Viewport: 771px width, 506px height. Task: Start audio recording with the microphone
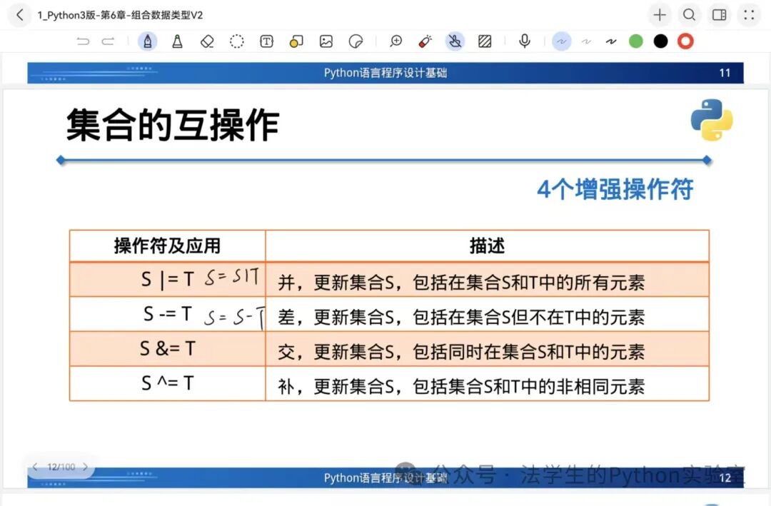pos(525,41)
